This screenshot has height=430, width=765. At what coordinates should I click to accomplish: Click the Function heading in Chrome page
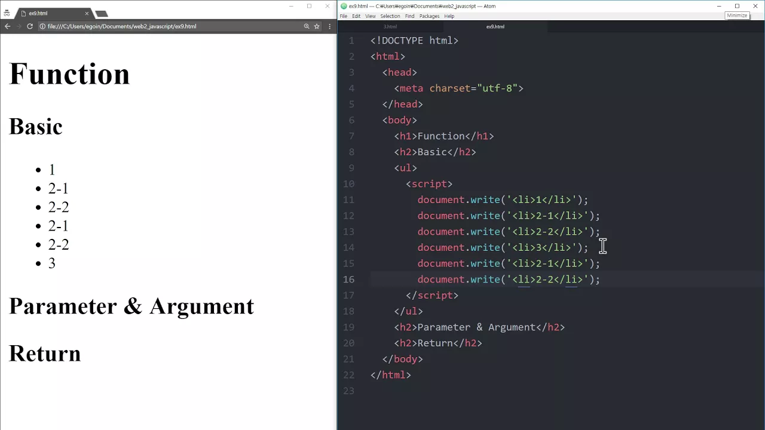tap(69, 75)
